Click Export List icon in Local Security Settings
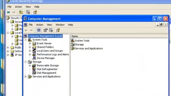The image size is (171, 96). pos(28,12)
